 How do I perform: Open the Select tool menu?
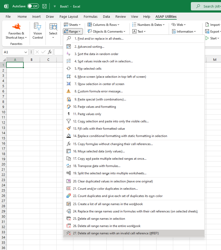[53, 31]
